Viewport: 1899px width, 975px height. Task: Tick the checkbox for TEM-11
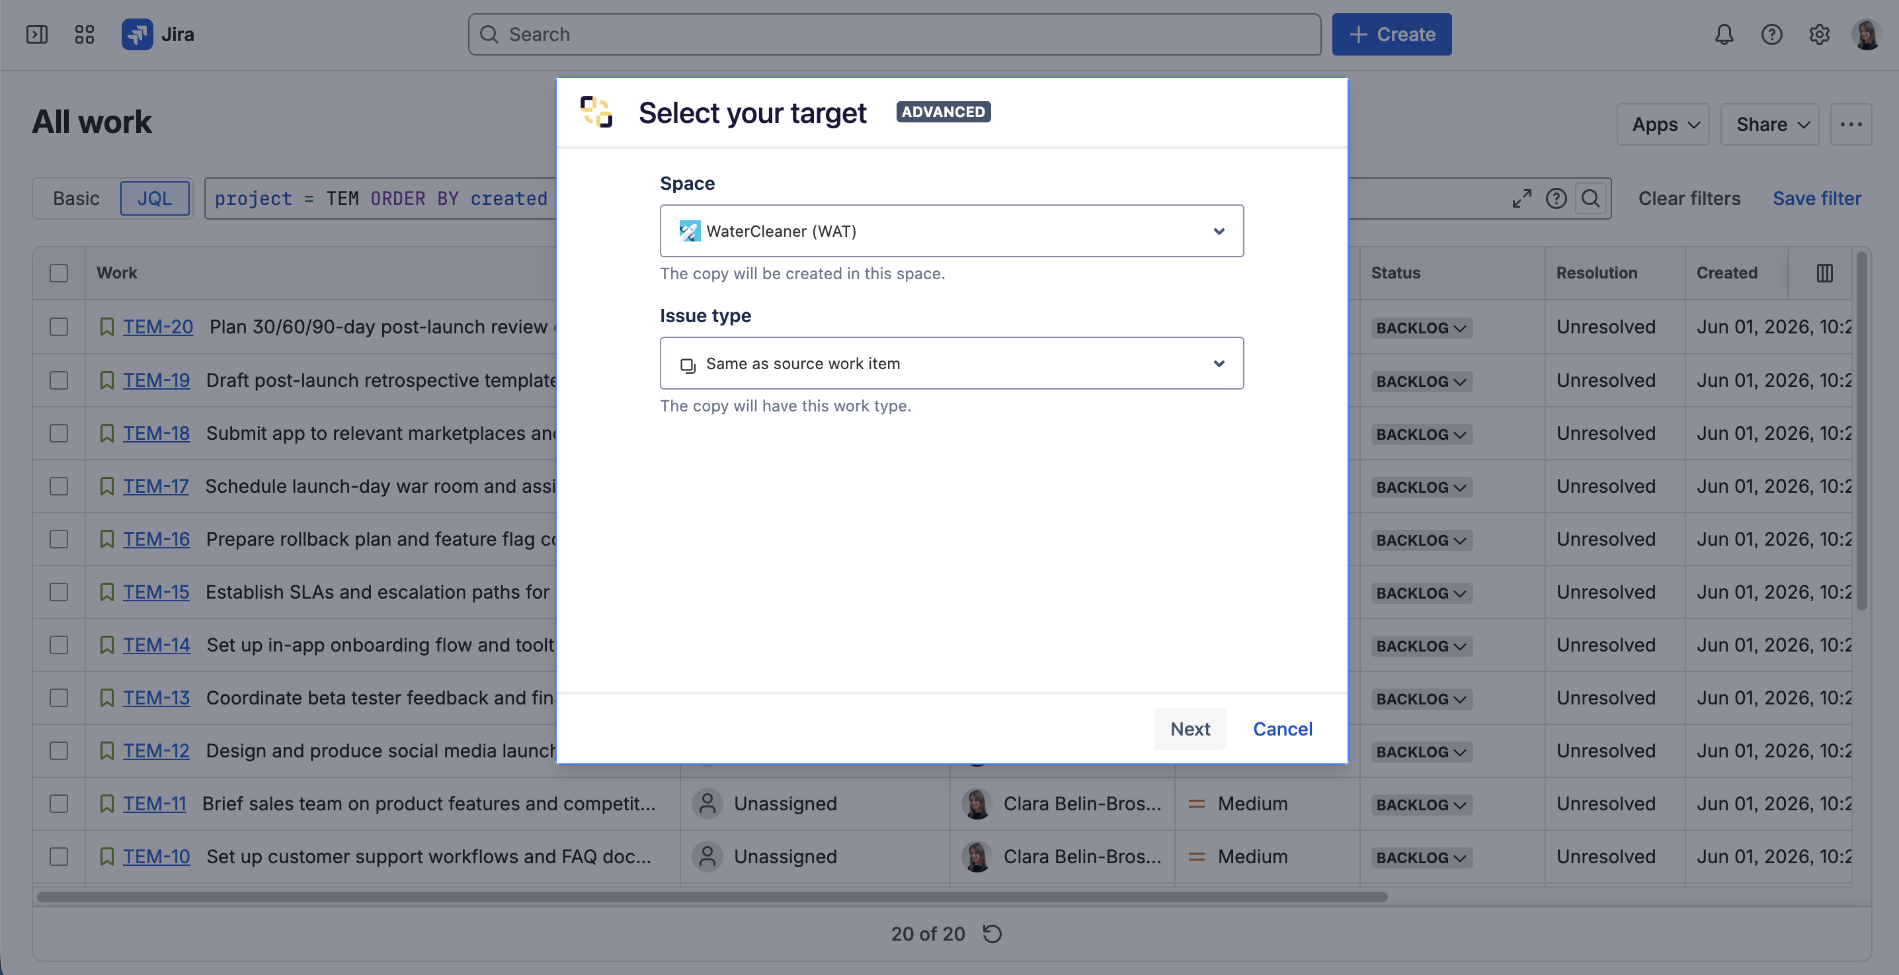59,803
